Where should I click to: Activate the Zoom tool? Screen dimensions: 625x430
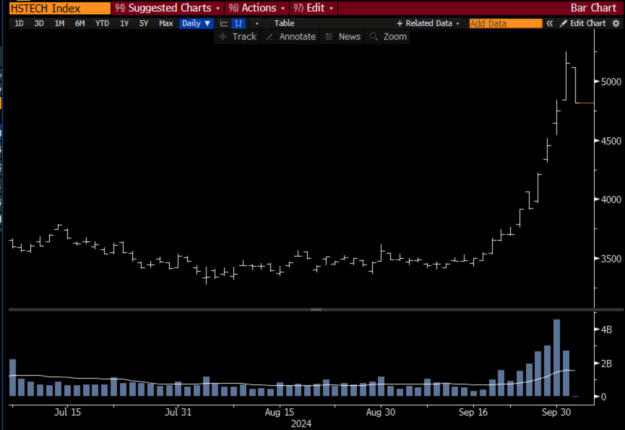[388, 36]
